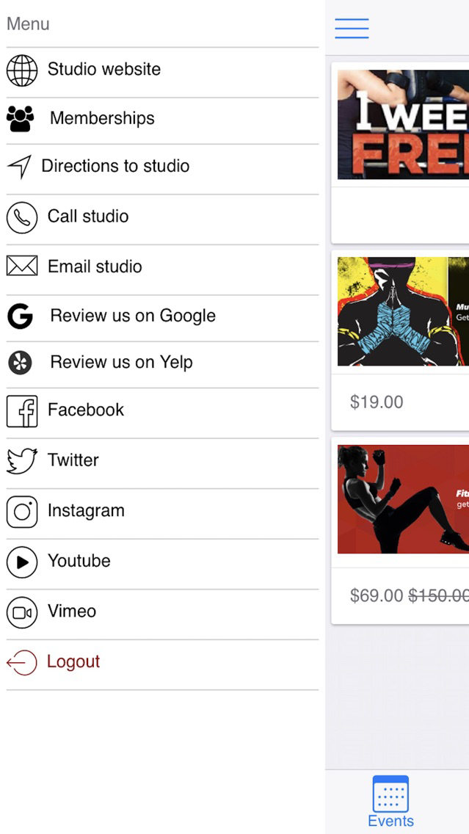Image resolution: width=469 pixels, height=834 pixels.
Task: Open the Instagram camera icon
Action: 22,512
